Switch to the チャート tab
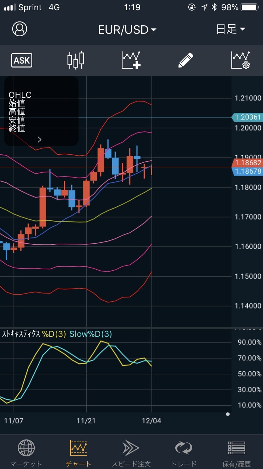263x469 pixels. point(79,453)
